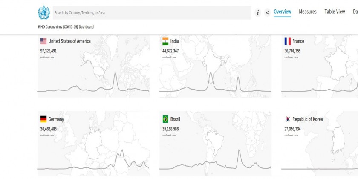Click the share icon
Viewport: 358px width, 179px height.
(267, 13)
